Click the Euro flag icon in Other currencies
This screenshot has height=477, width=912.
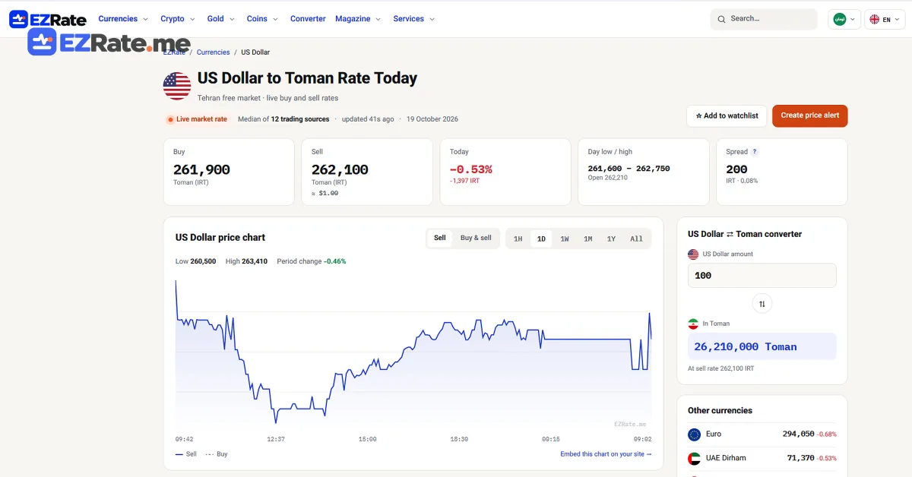click(694, 434)
